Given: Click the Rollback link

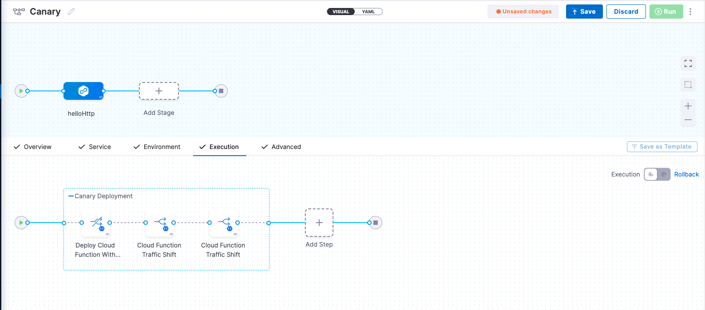Looking at the screenshot, I should click(x=686, y=174).
